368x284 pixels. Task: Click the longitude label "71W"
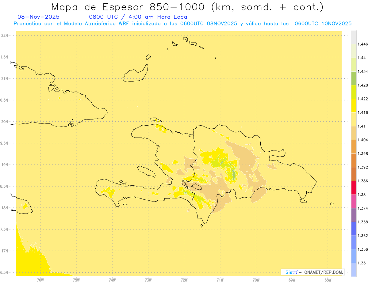coord(220,280)
